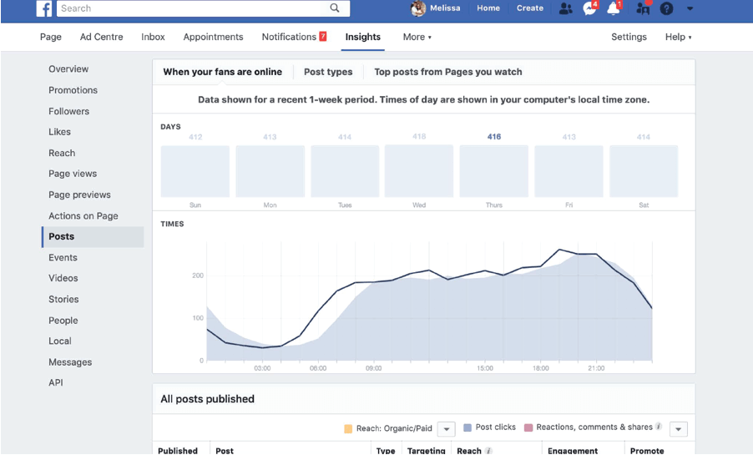Switch to the Post types tab
The height and width of the screenshot is (455, 753).
tap(328, 72)
